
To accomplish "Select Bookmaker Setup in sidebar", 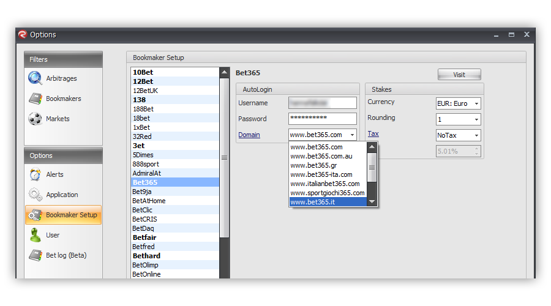I will (x=63, y=215).
